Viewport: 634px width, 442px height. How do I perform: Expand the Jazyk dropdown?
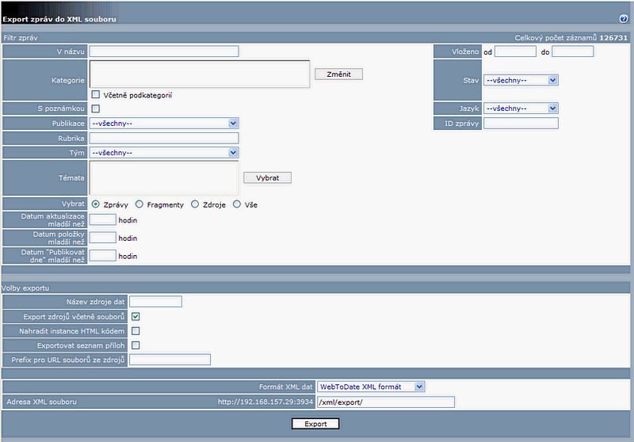[x=521, y=108]
